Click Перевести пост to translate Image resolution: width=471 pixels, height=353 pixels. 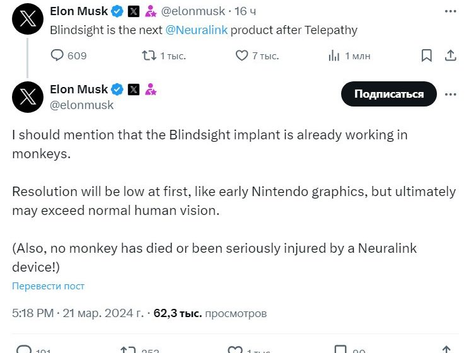point(48,286)
